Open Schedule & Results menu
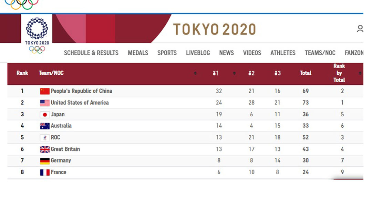The width and height of the screenshot is (372, 209). click(x=91, y=53)
